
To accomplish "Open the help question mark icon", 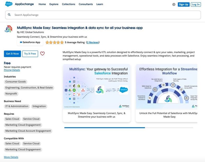I will click(174, 5).
